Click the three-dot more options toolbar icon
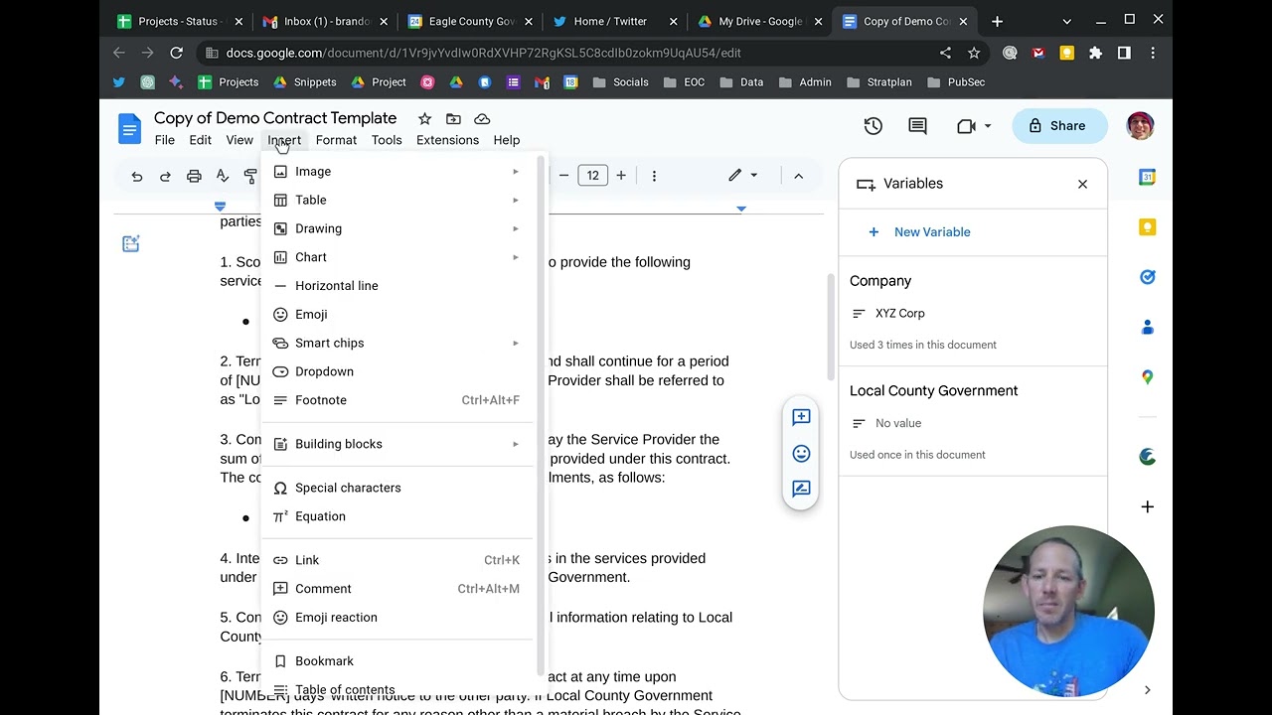 654,176
